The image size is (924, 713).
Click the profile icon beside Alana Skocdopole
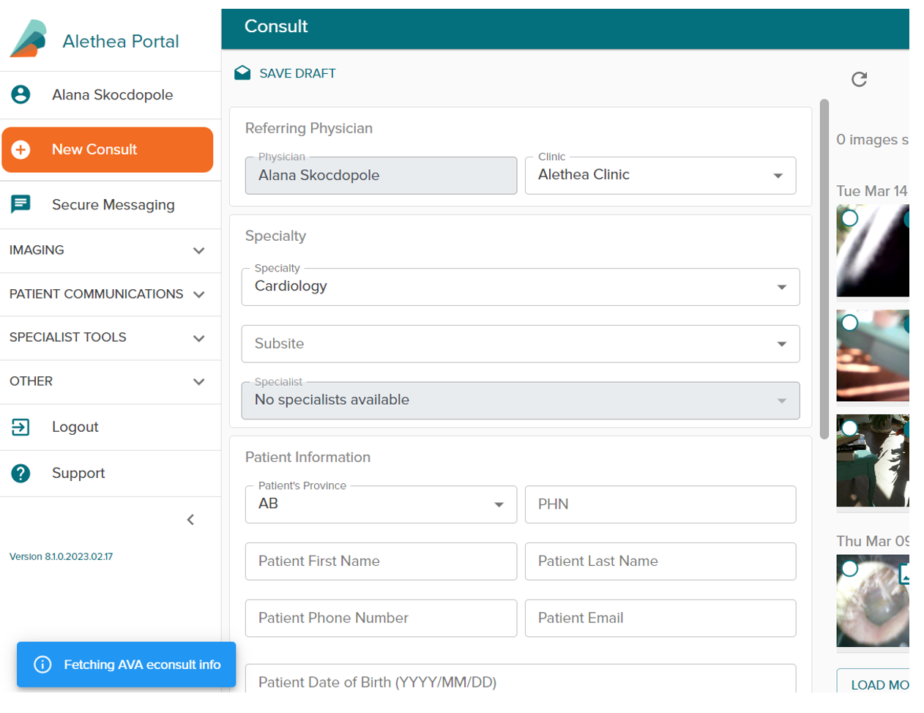pyautogui.click(x=20, y=94)
